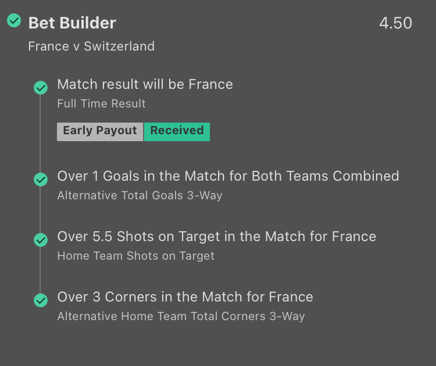Click the 4.50 odds value
Screen dimensions: 436x366
395,23
